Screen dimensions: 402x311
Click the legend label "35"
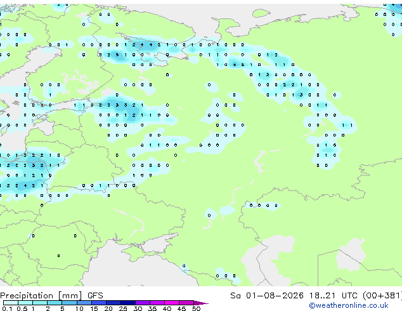pos(152,308)
